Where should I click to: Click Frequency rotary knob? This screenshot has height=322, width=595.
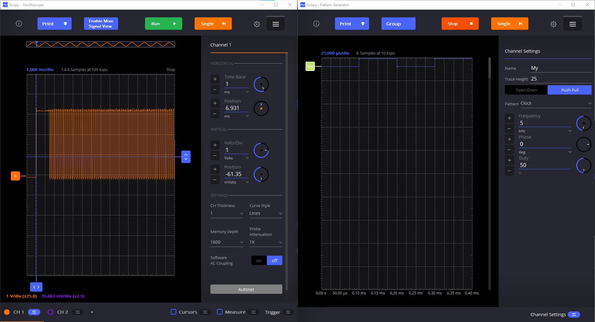tap(584, 123)
